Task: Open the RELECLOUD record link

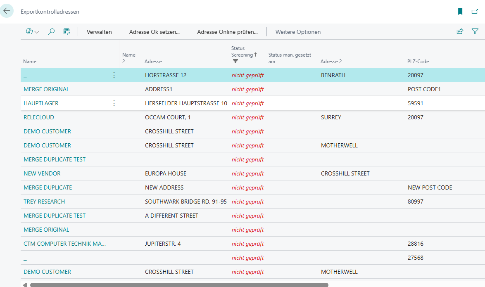Action: point(39,117)
